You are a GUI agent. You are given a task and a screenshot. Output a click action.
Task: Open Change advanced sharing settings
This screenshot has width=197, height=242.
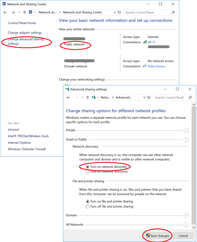26,41
